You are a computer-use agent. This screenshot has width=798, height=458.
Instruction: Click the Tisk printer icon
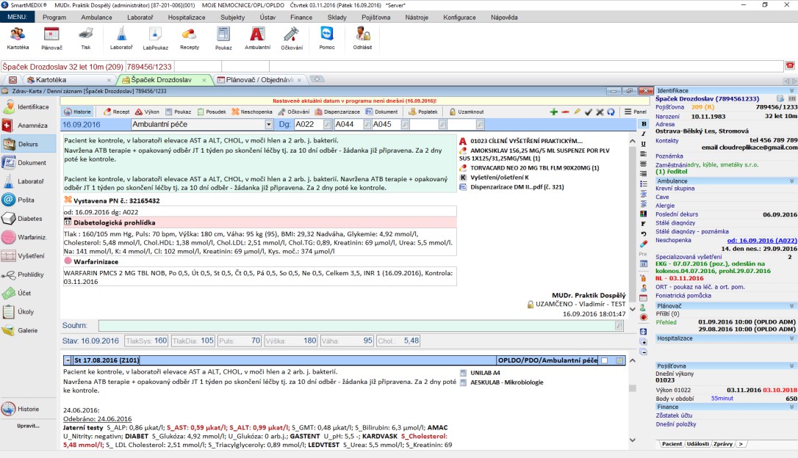[85, 39]
